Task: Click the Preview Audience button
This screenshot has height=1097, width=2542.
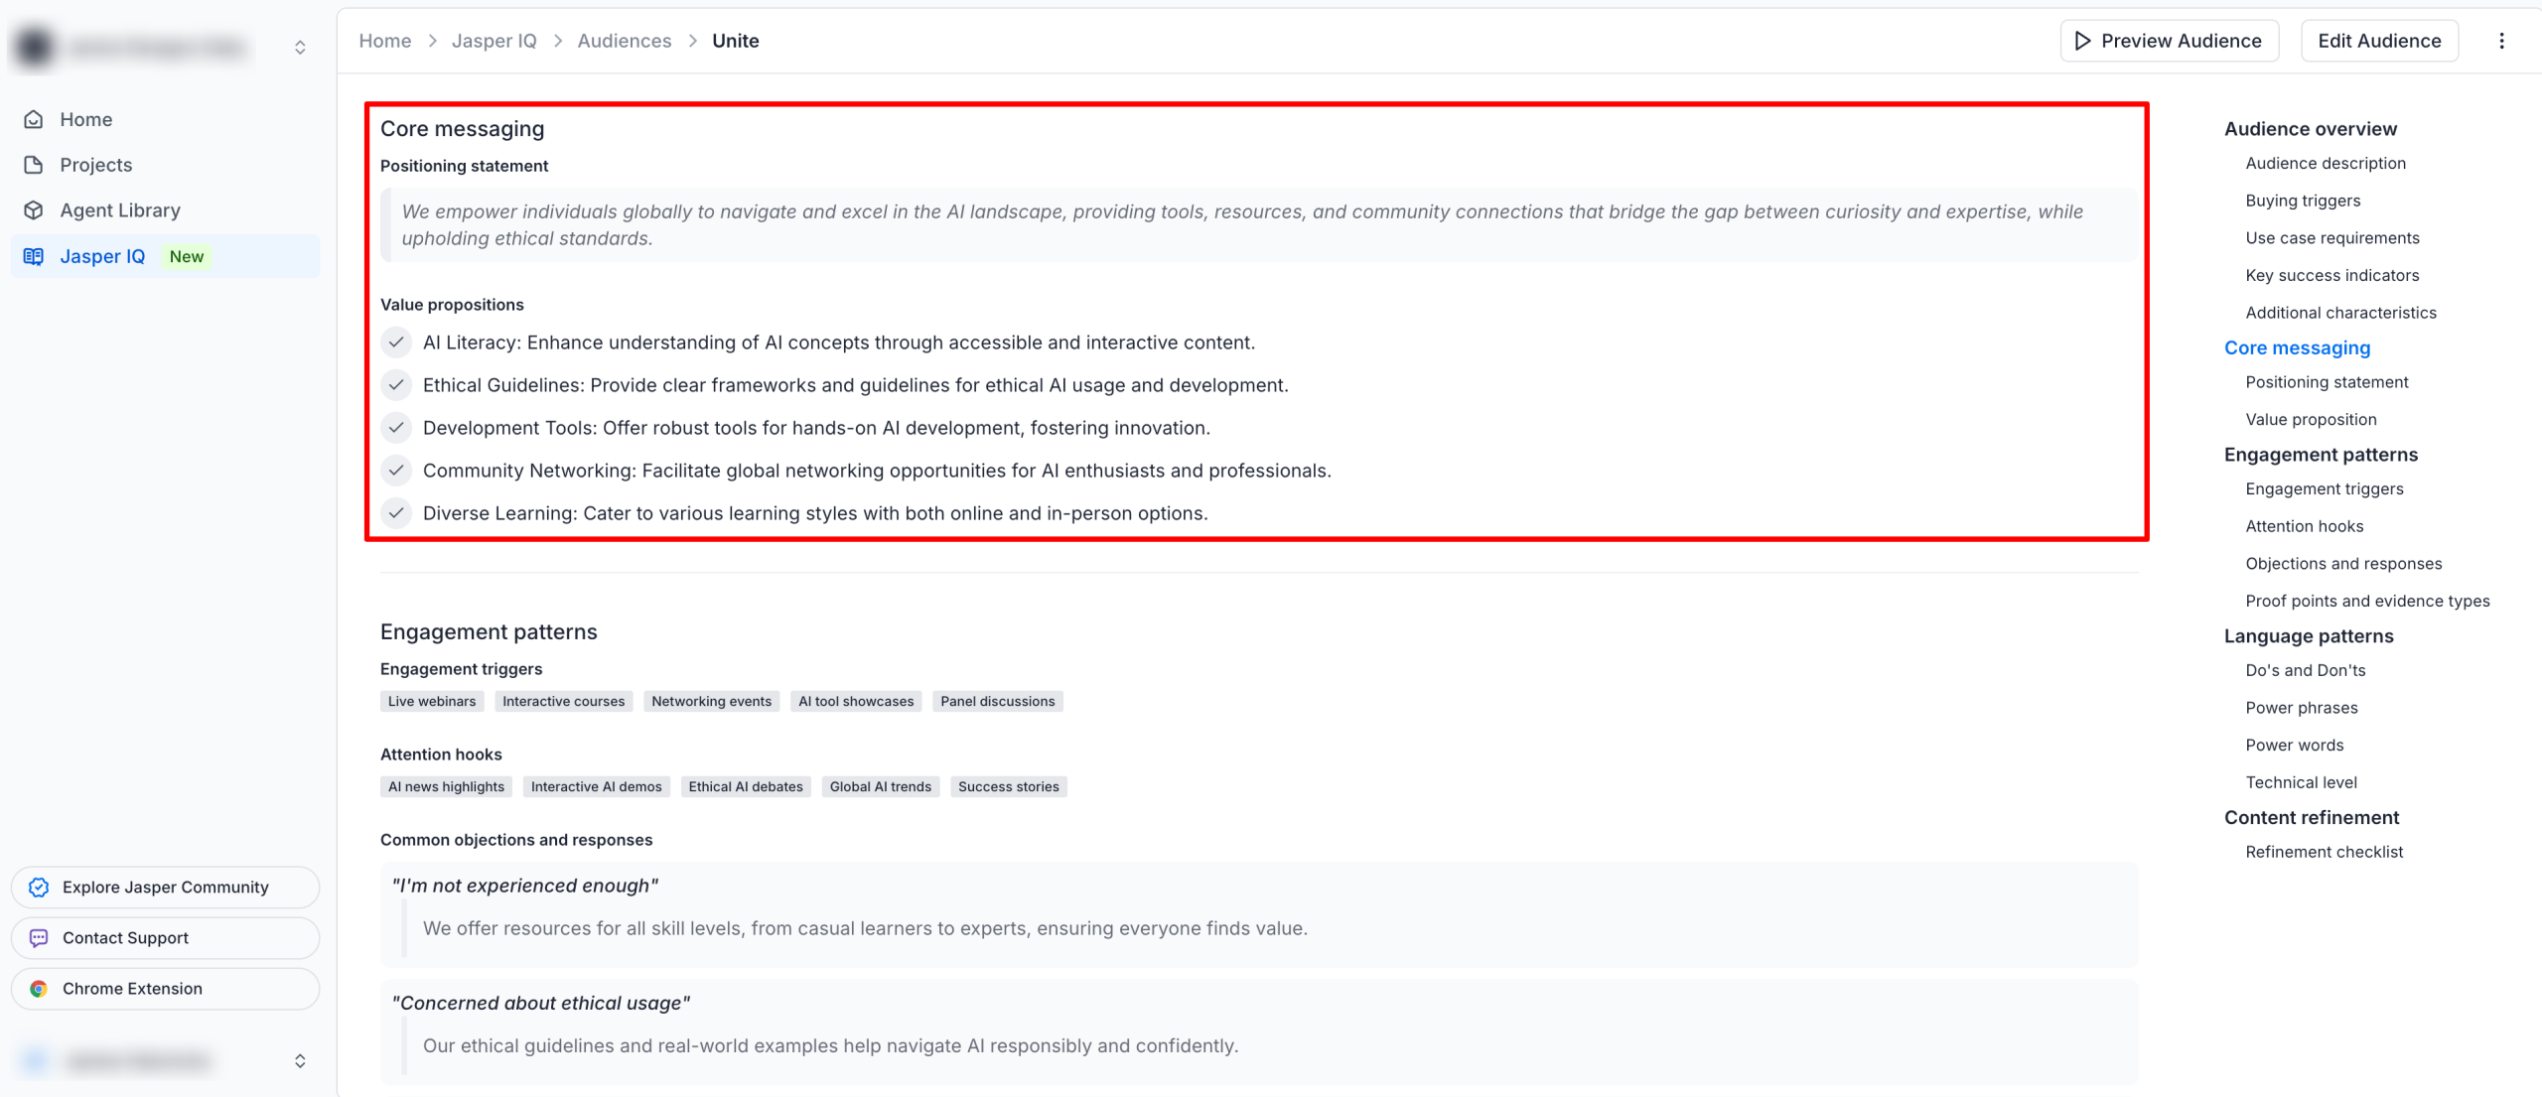Action: coord(2170,41)
